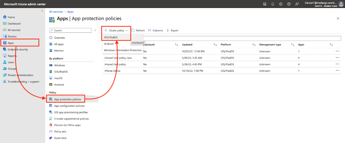Open more options for Intune2 test policy_new
Screen dimensions: 345x143
337,58
